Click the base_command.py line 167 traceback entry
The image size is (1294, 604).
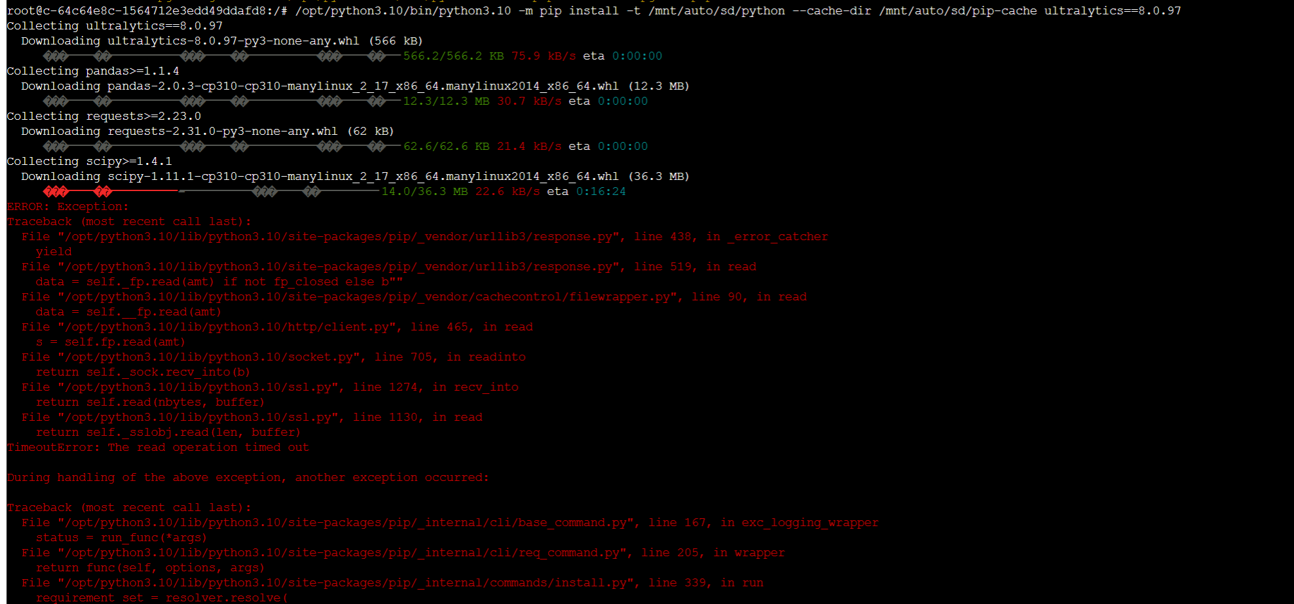(450, 522)
